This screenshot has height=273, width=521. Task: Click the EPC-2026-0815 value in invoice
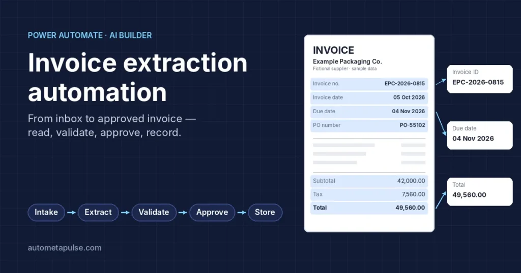[404, 84]
